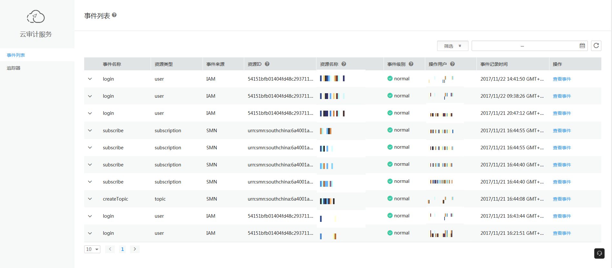Expand the login row logged at 14:41:50

click(x=90, y=79)
